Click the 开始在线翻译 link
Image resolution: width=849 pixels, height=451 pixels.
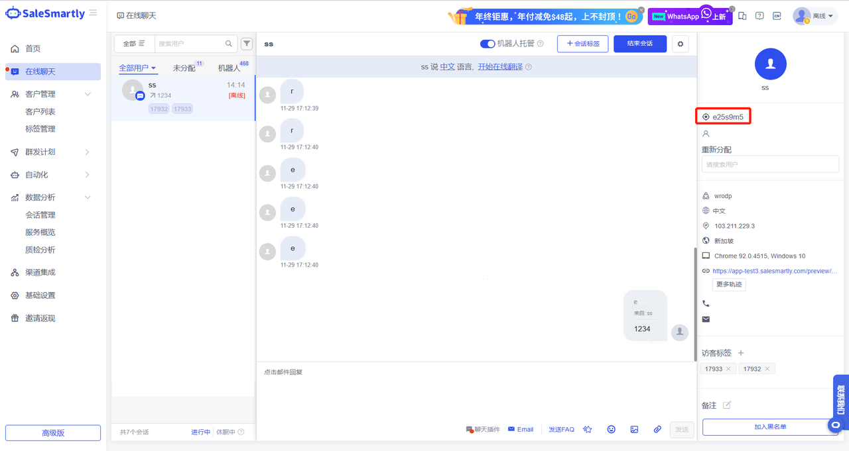(500, 67)
